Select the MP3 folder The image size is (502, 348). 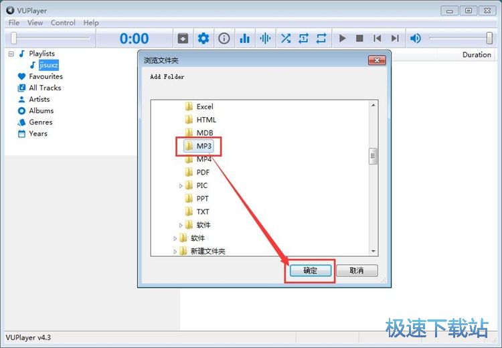click(204, 146)
